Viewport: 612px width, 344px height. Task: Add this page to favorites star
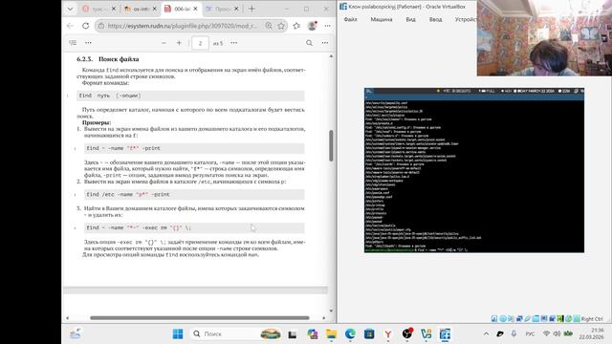(x=281, y=26)
